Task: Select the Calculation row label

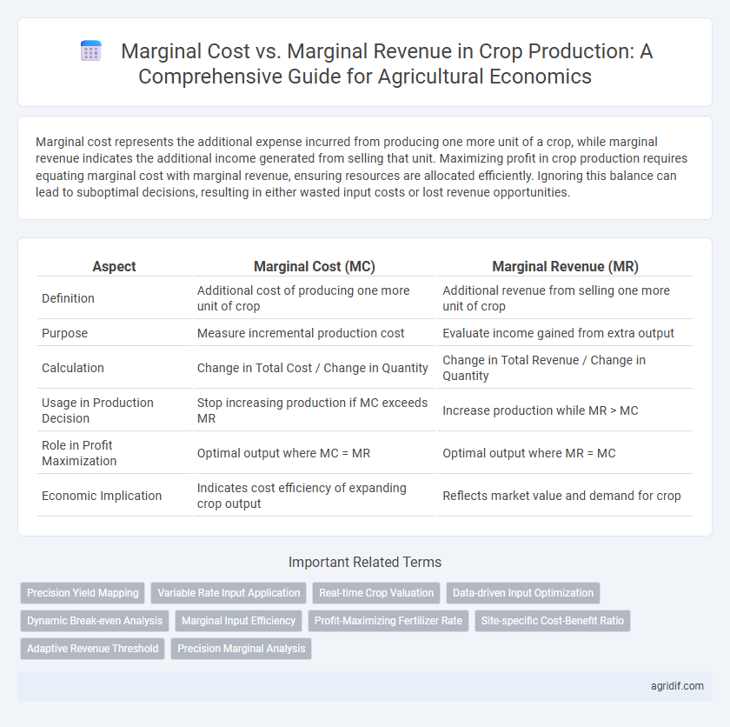Action: coord(73,368)
